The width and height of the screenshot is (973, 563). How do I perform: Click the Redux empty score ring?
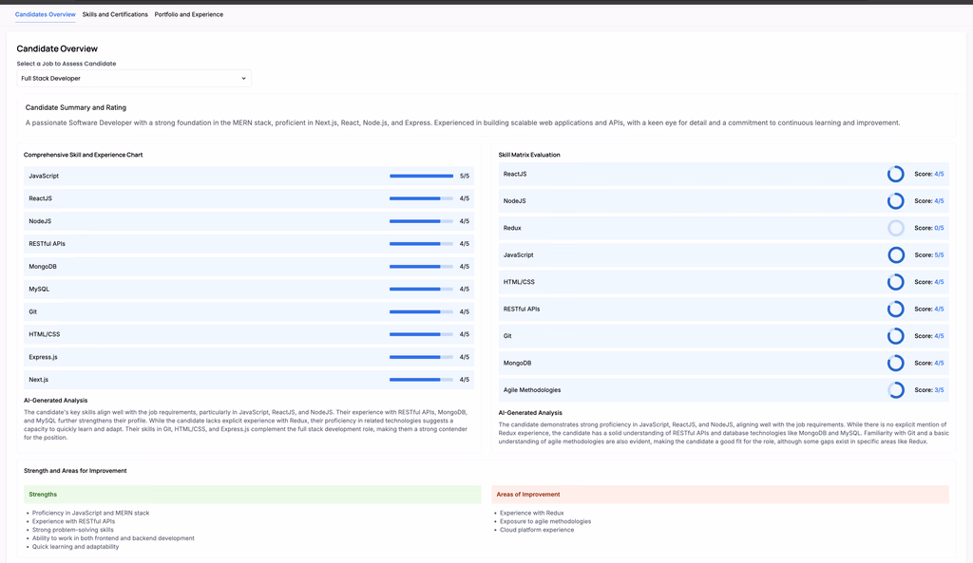(x=895, y=228)
